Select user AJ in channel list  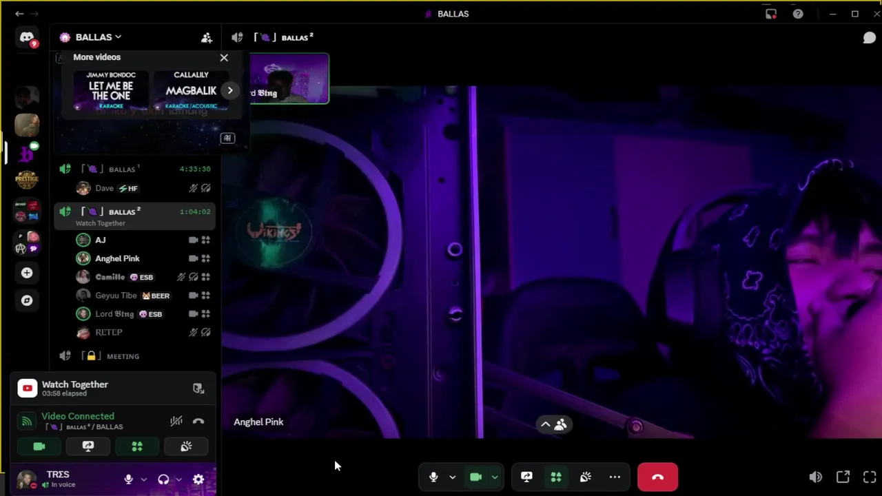click(x=145, y=240)
